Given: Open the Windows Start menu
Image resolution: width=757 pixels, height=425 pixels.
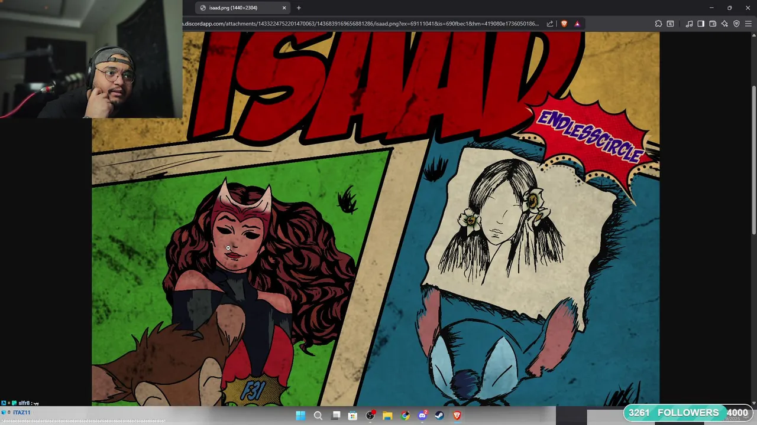Looking at the screenshot, I should pyautogui.click(x=300, y=416).
